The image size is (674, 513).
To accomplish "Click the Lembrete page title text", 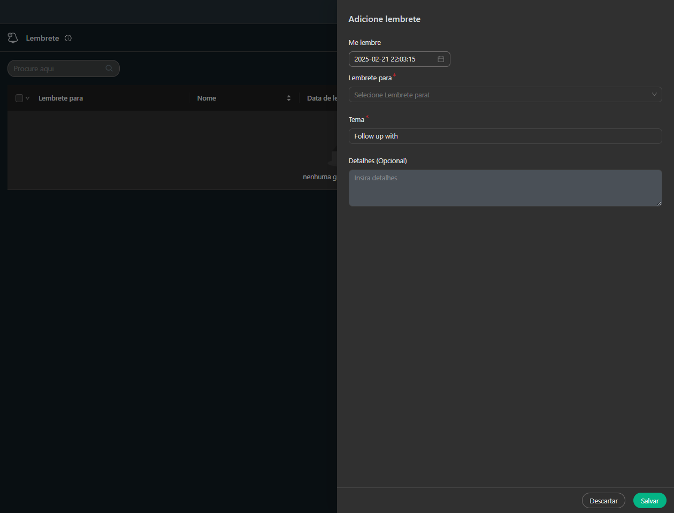I will click(42, 39).
